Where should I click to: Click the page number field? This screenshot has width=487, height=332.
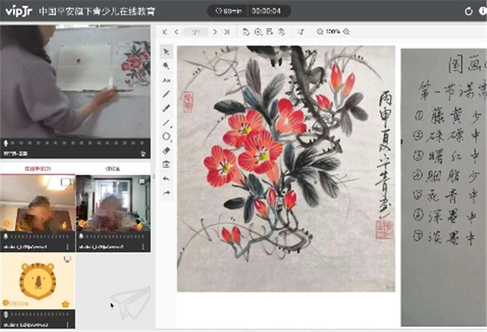click(x=195, y=31)
